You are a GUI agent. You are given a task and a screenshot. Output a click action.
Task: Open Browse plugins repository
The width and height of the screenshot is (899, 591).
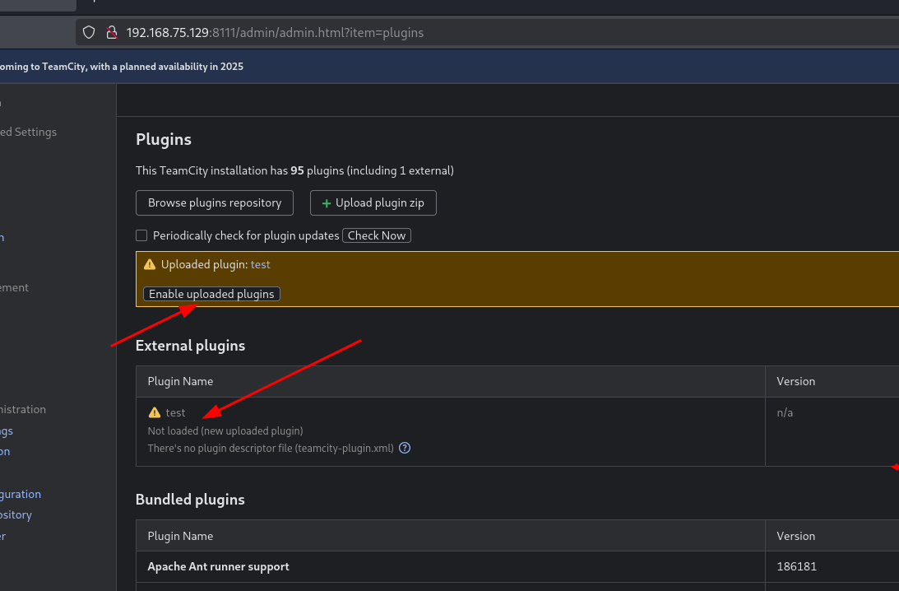pos(215,203)
